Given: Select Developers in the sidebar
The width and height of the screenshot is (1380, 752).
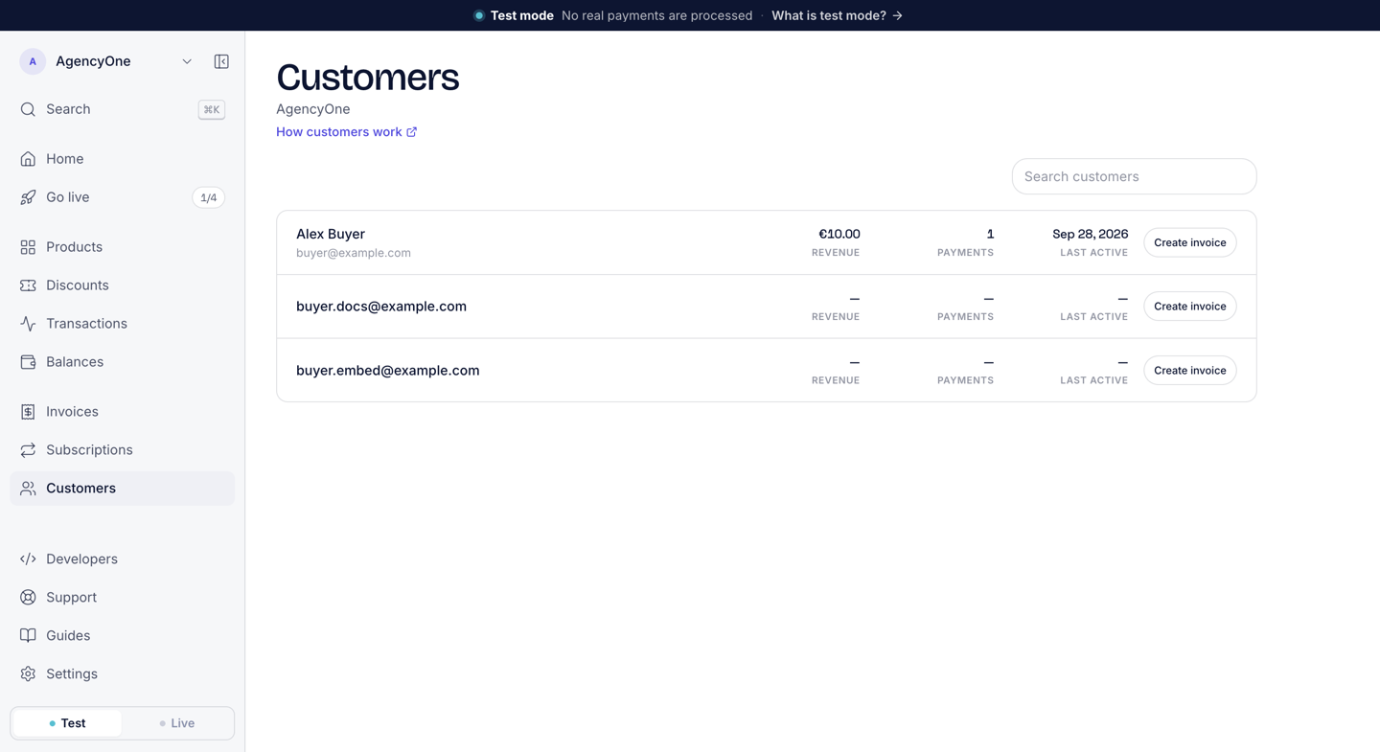Looking at the screenshot, I should point(123,559).
